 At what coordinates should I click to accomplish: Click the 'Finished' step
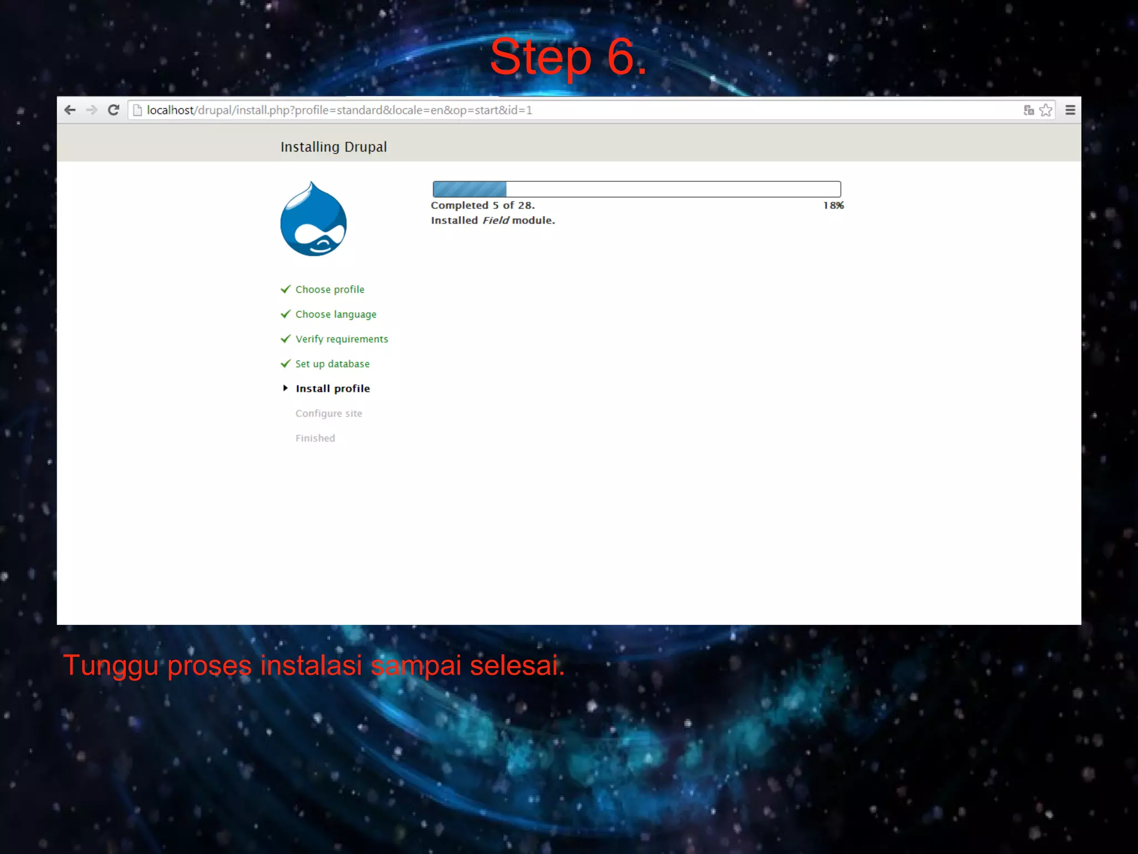(315, 438)
